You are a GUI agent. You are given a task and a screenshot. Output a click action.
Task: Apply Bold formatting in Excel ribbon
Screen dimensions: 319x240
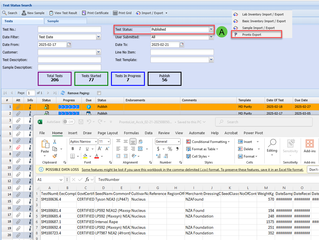click(73, 149)
